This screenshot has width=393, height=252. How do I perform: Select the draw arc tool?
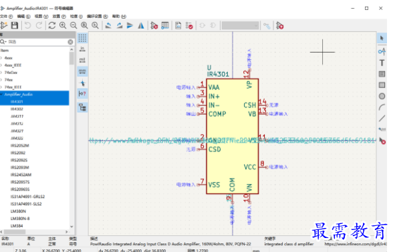pyautogui.click(x=382, y=107)
